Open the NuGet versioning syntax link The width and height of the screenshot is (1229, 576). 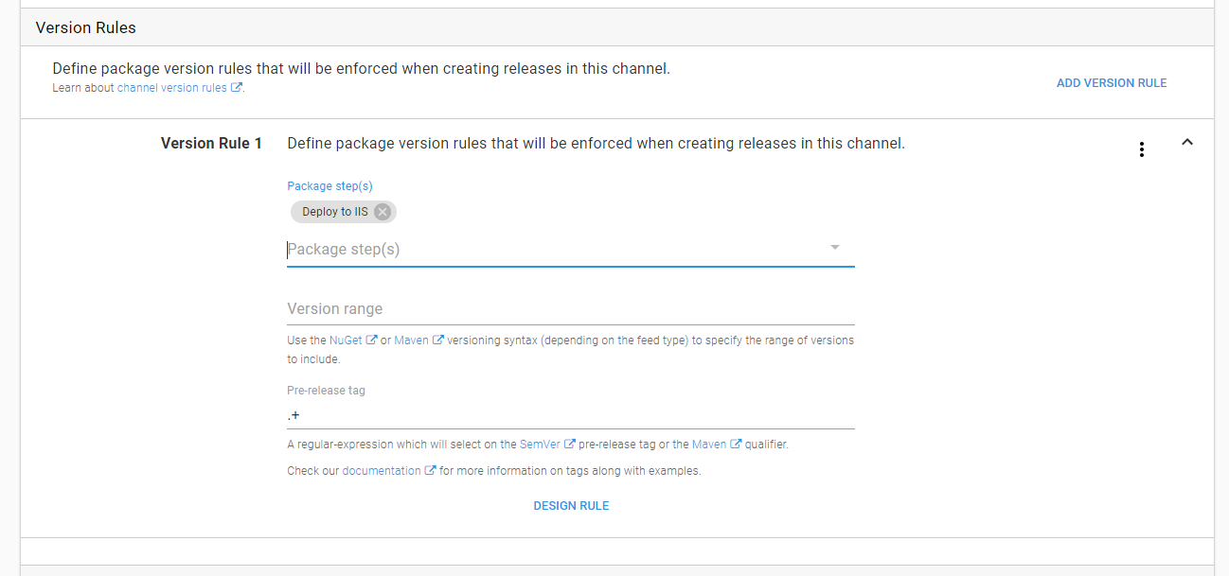[346, 340]
